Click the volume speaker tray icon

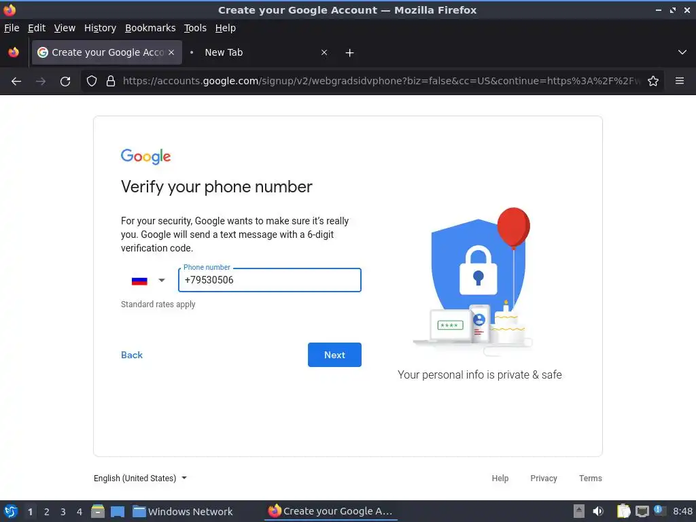coord(598,511)
